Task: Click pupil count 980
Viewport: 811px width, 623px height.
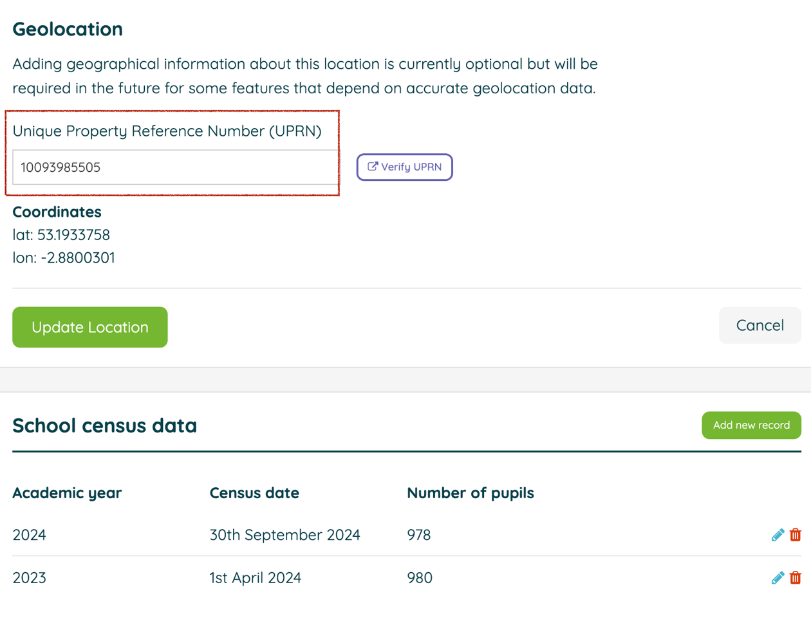Action: [420, 578]
